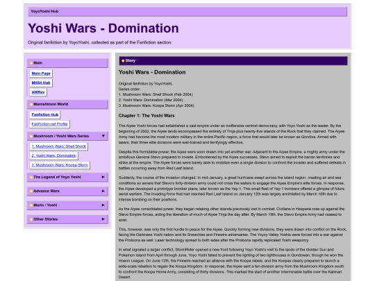Open the Main Page link
The height and width of the screenshot is (281, 375).
point(41,74)
